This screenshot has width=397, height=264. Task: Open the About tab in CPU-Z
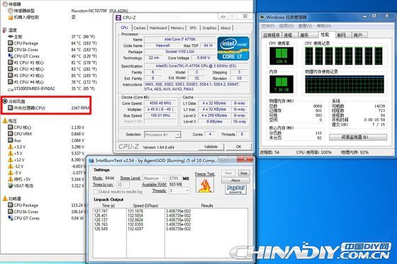(225, 28)
